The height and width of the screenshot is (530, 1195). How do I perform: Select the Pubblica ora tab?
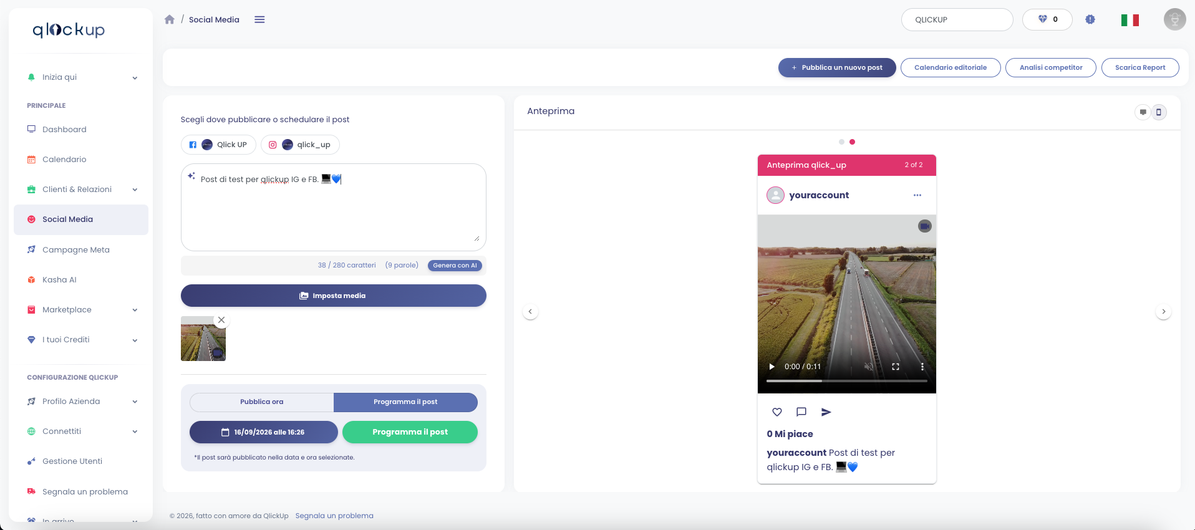pos(262,402)
